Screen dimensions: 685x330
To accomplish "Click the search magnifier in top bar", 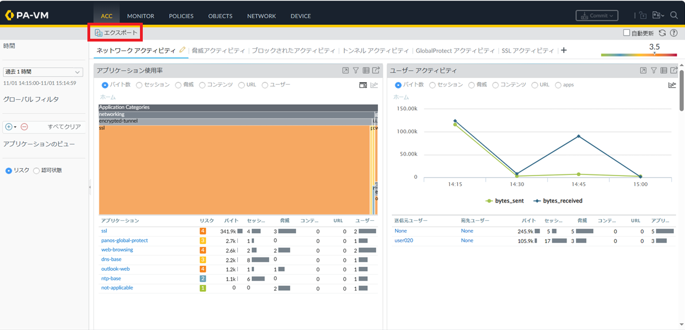I will coord(674,16).
